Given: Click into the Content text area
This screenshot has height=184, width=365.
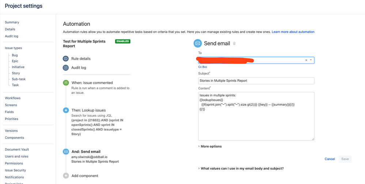Looking at the screenshot, I should pos(256,116).
